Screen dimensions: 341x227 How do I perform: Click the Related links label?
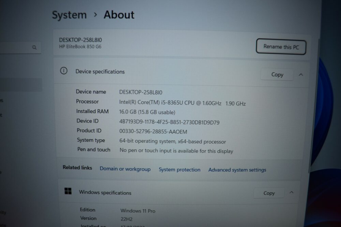tap(77, 167)
